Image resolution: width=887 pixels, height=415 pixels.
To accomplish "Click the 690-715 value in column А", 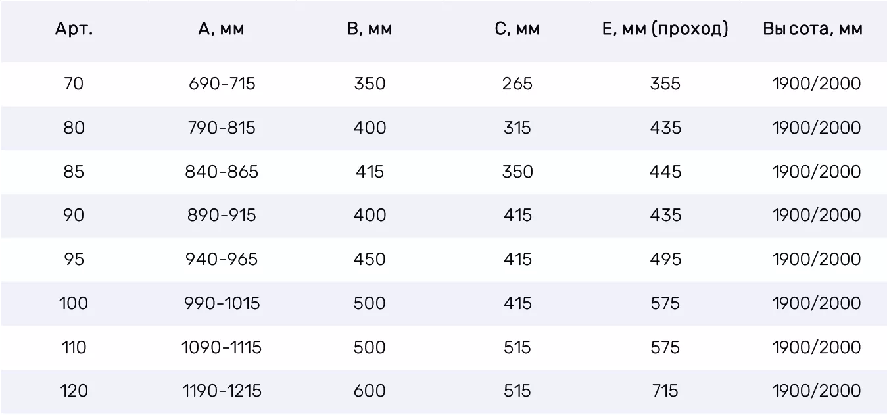I will point(222,84).
